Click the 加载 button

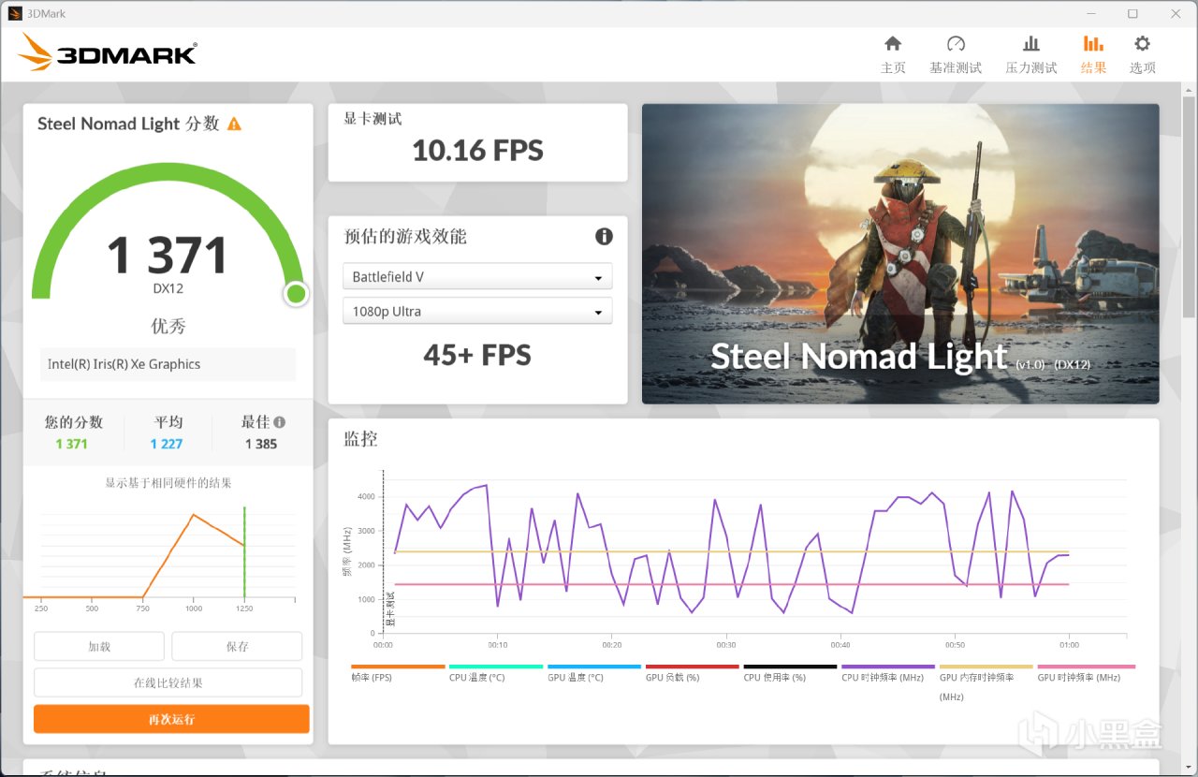tap(99, 647)
